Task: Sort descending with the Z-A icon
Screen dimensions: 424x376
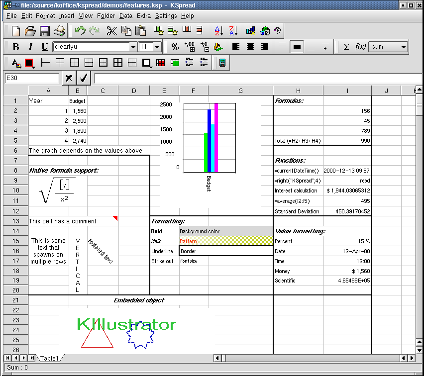Action: (x=233, y=31)
